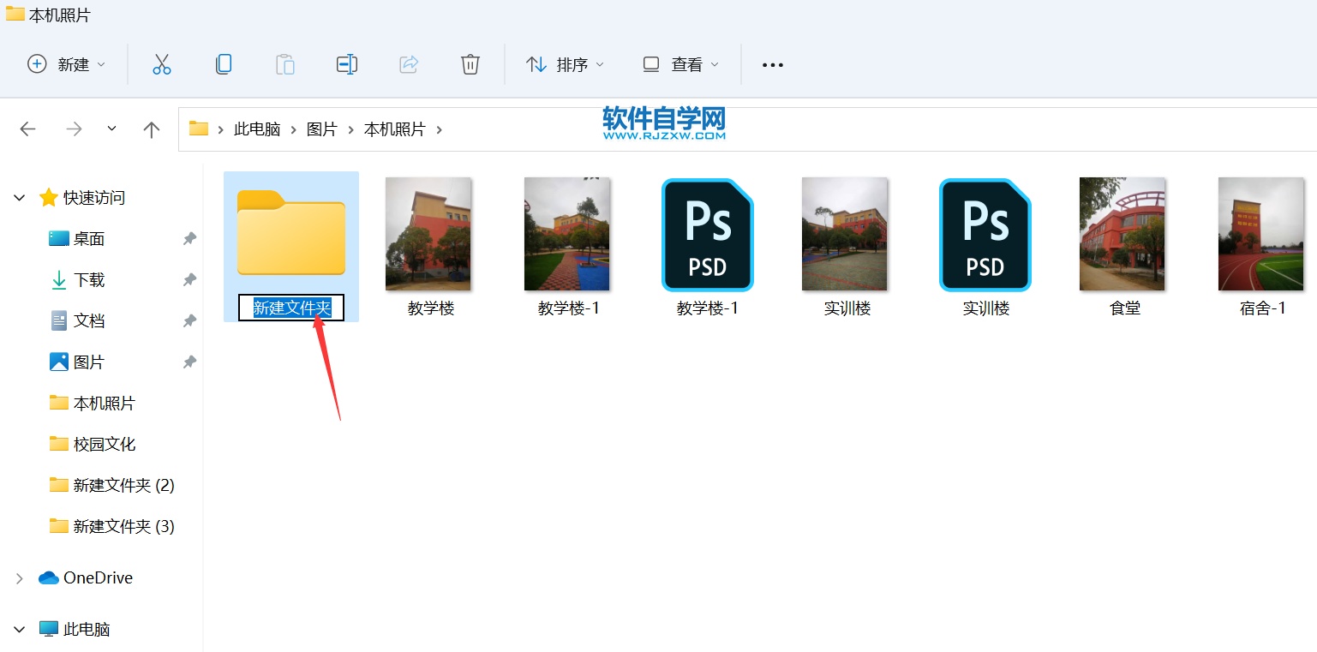The height and width of the screenshot is (652, 1317).
Task: Click the Copy icon in toolbar
Action: pos(224,64)
